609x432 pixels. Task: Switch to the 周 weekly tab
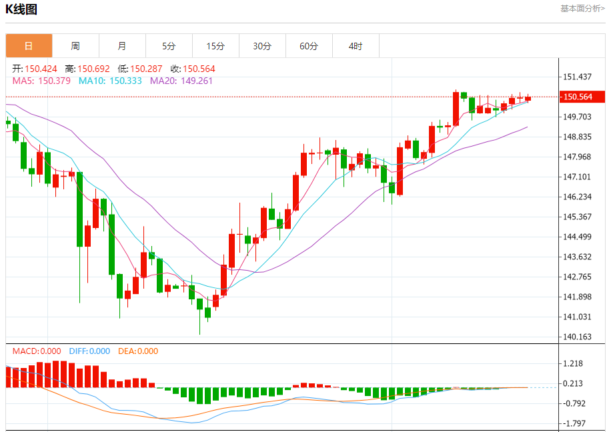tap(75, 46)
